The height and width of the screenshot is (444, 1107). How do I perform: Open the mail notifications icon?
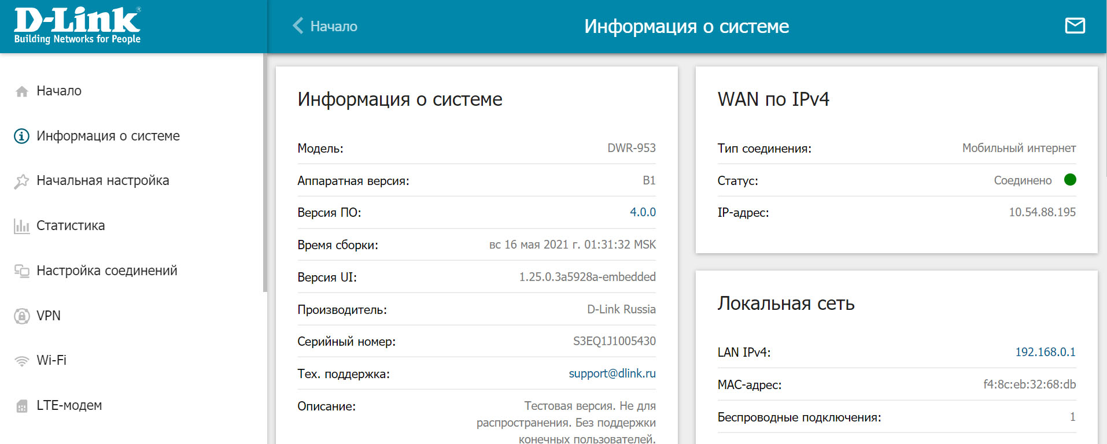tap(1075, 25)
